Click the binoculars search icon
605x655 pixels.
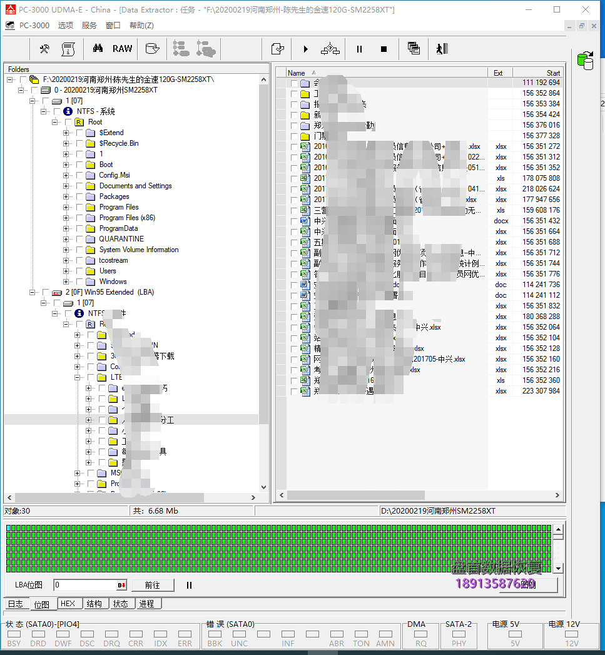pos(98,48)
